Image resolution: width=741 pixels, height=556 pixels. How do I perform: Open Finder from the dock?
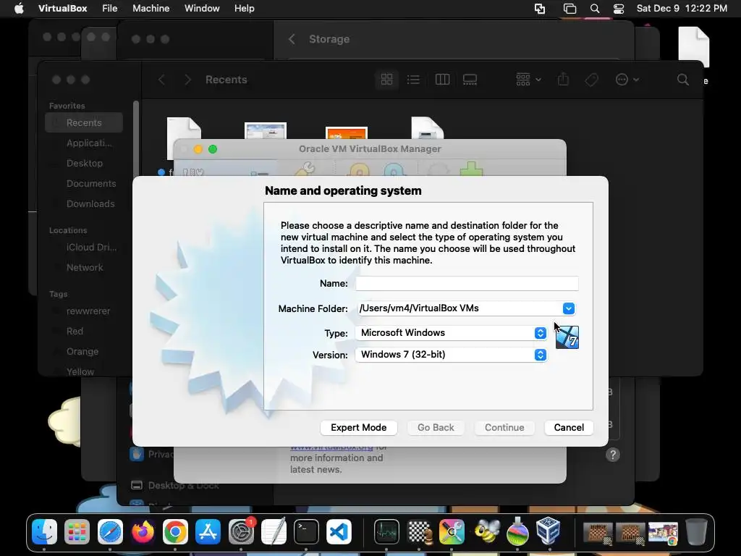tap(44, 531)
